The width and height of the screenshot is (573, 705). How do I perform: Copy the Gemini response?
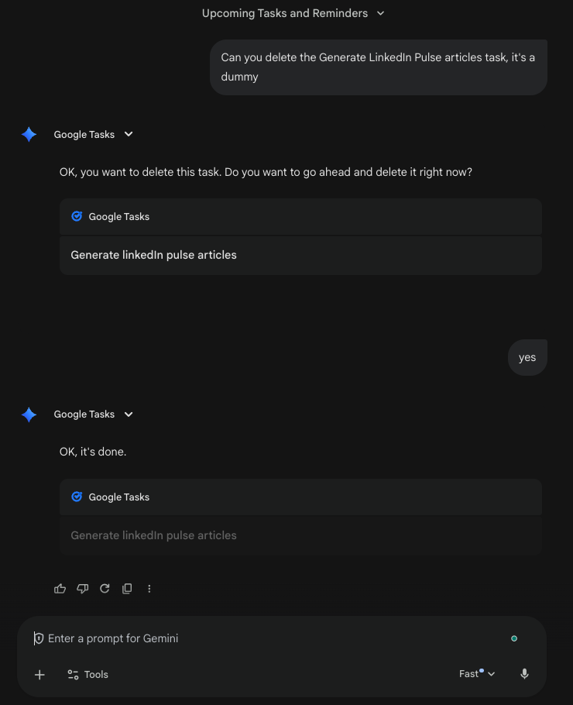[x=127, y=589]
